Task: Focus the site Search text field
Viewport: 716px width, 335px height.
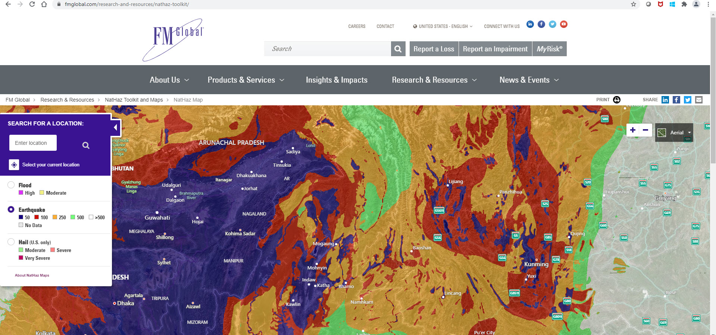Action: 327,49
